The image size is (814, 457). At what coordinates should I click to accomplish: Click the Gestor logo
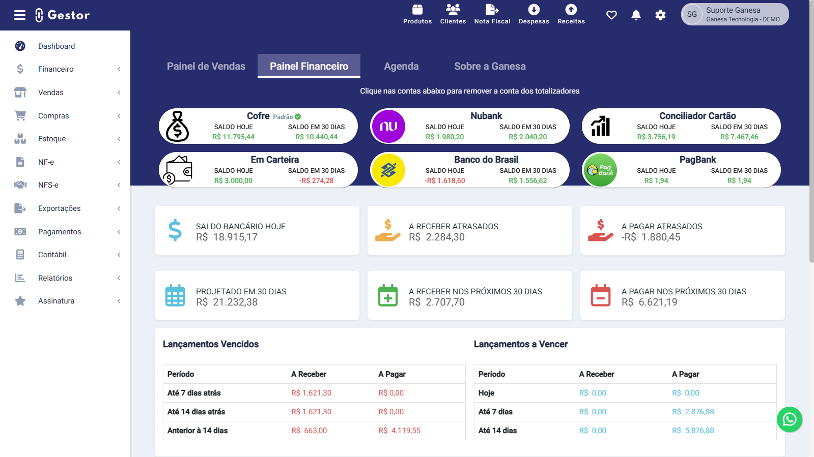[63, 15]
